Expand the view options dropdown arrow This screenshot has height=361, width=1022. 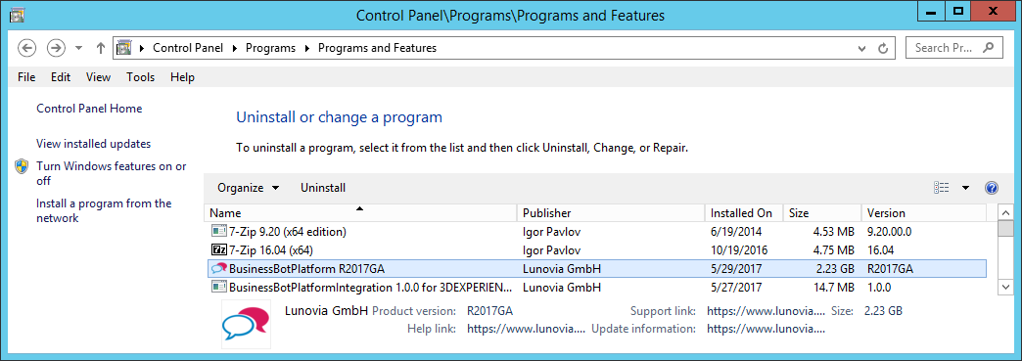point(965,188)
